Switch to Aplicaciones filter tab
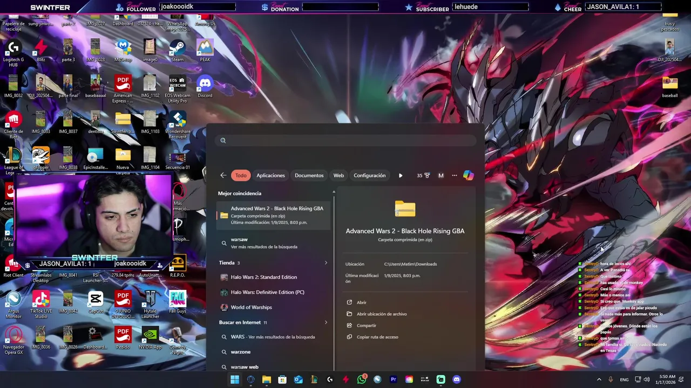Image resolution: width=691 pixels, height=388 pixels. [x=270, y=175]
